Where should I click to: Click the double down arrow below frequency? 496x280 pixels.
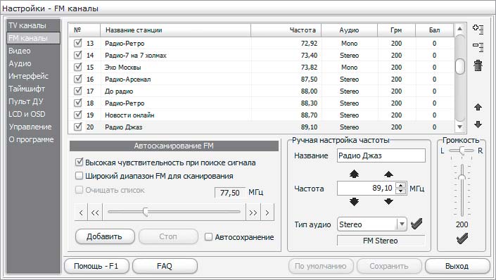(355, 202)
